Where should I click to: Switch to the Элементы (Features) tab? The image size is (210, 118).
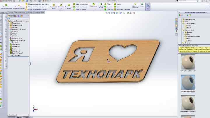(3, 12)
